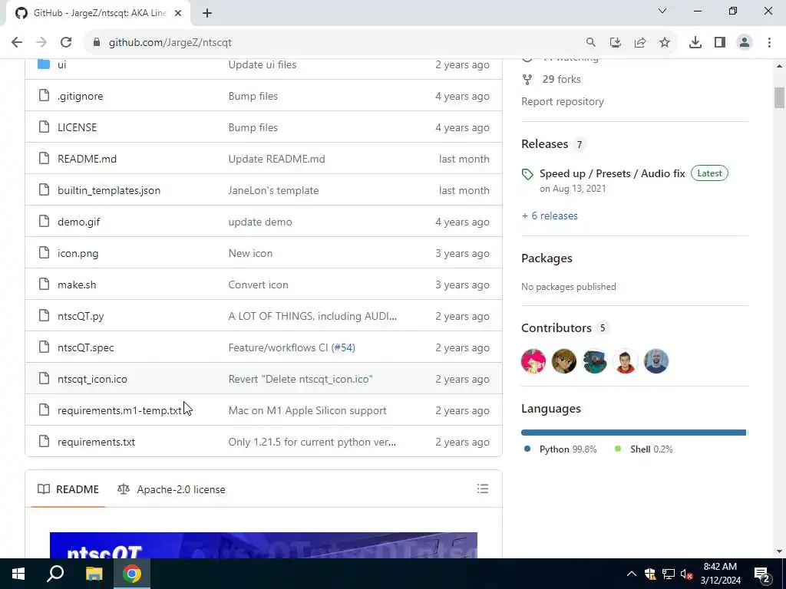Image resolution: width=786 pixels, height=589 pixels.
Task: Open the 29 forks link
Action: 561,79
